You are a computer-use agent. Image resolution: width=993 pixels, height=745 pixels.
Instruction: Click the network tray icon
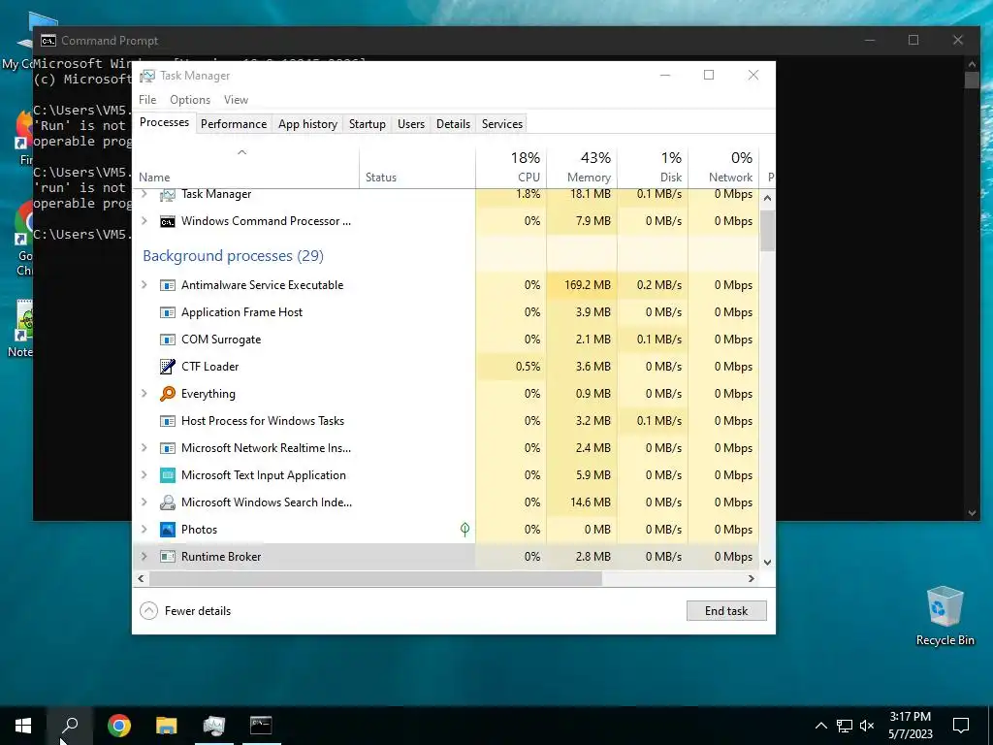[x=845, y=726]
